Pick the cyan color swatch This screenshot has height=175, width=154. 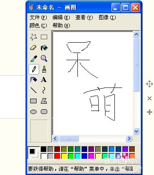[77, 156]
